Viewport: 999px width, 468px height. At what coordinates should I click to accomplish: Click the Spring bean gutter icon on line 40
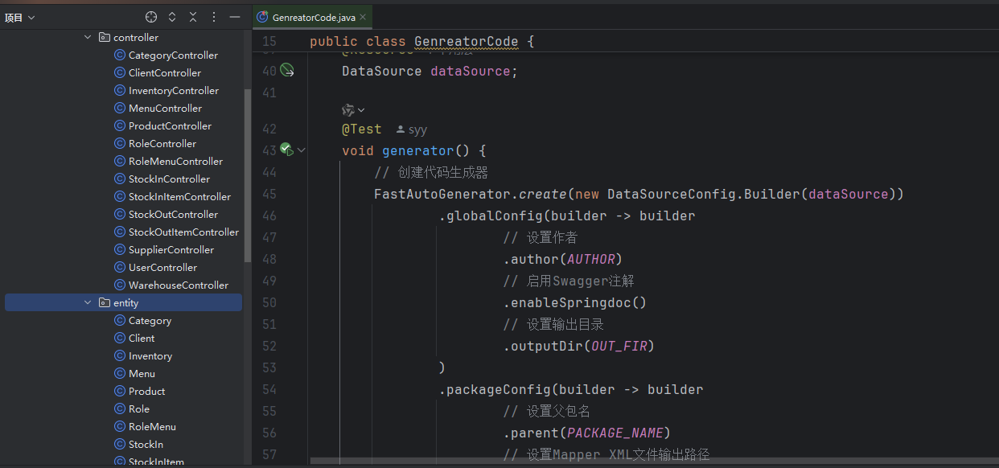click(x=287, y=71)
